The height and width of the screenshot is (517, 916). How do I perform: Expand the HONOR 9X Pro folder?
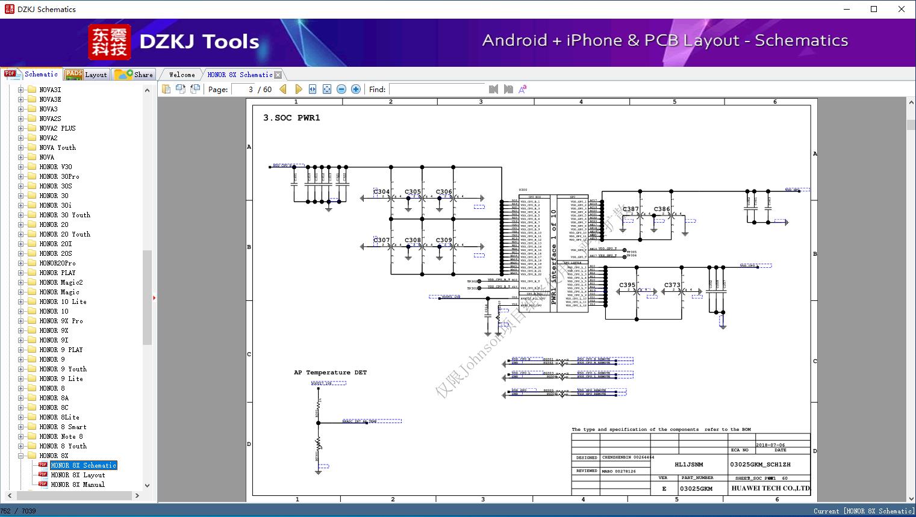click(x=21, y=321)
